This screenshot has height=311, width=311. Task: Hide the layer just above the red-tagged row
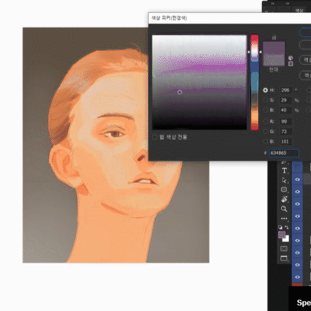point(297,277)
